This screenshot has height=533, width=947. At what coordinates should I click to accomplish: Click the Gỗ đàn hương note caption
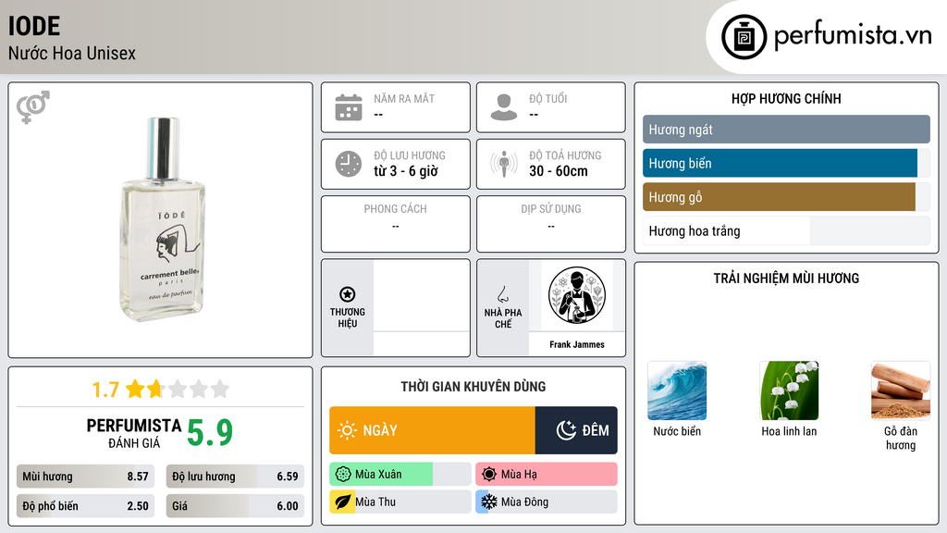[901, 438]
